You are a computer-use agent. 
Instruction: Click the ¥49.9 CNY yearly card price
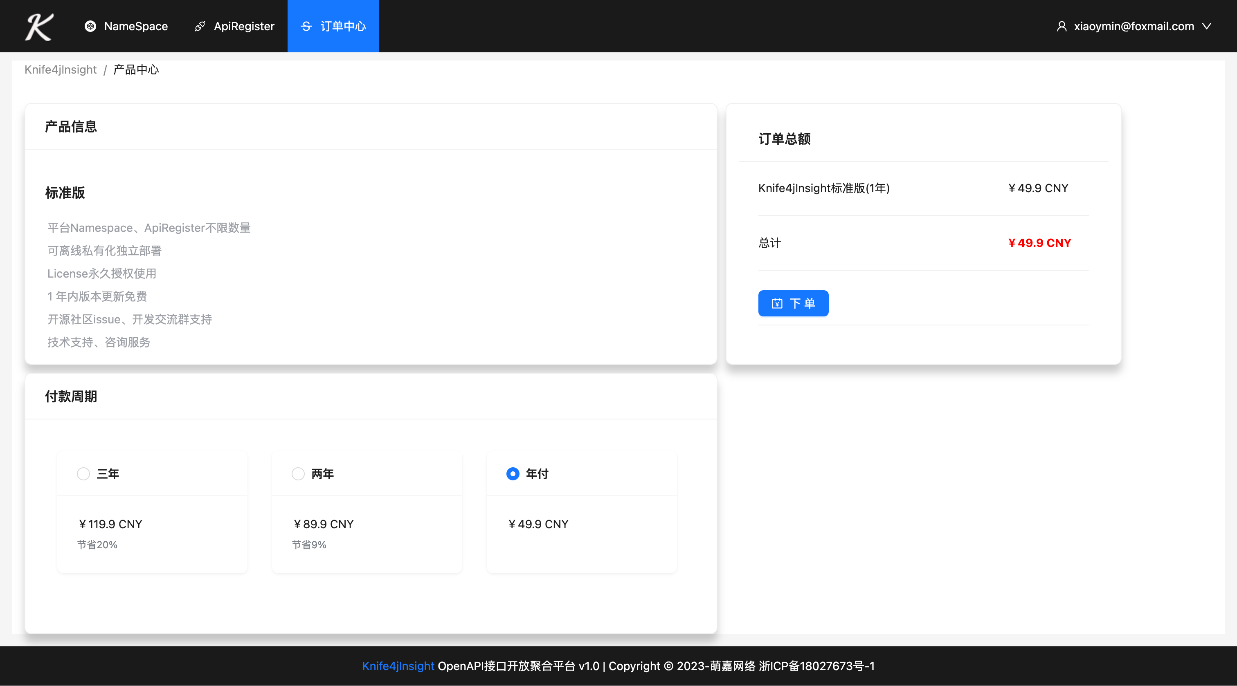click(x=538, y=524)
